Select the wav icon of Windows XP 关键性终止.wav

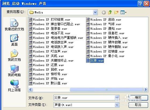pyautogui.click(x=31, y=60)
